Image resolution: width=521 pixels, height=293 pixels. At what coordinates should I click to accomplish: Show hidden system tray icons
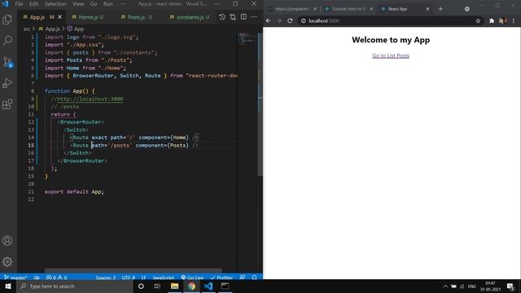445,286
